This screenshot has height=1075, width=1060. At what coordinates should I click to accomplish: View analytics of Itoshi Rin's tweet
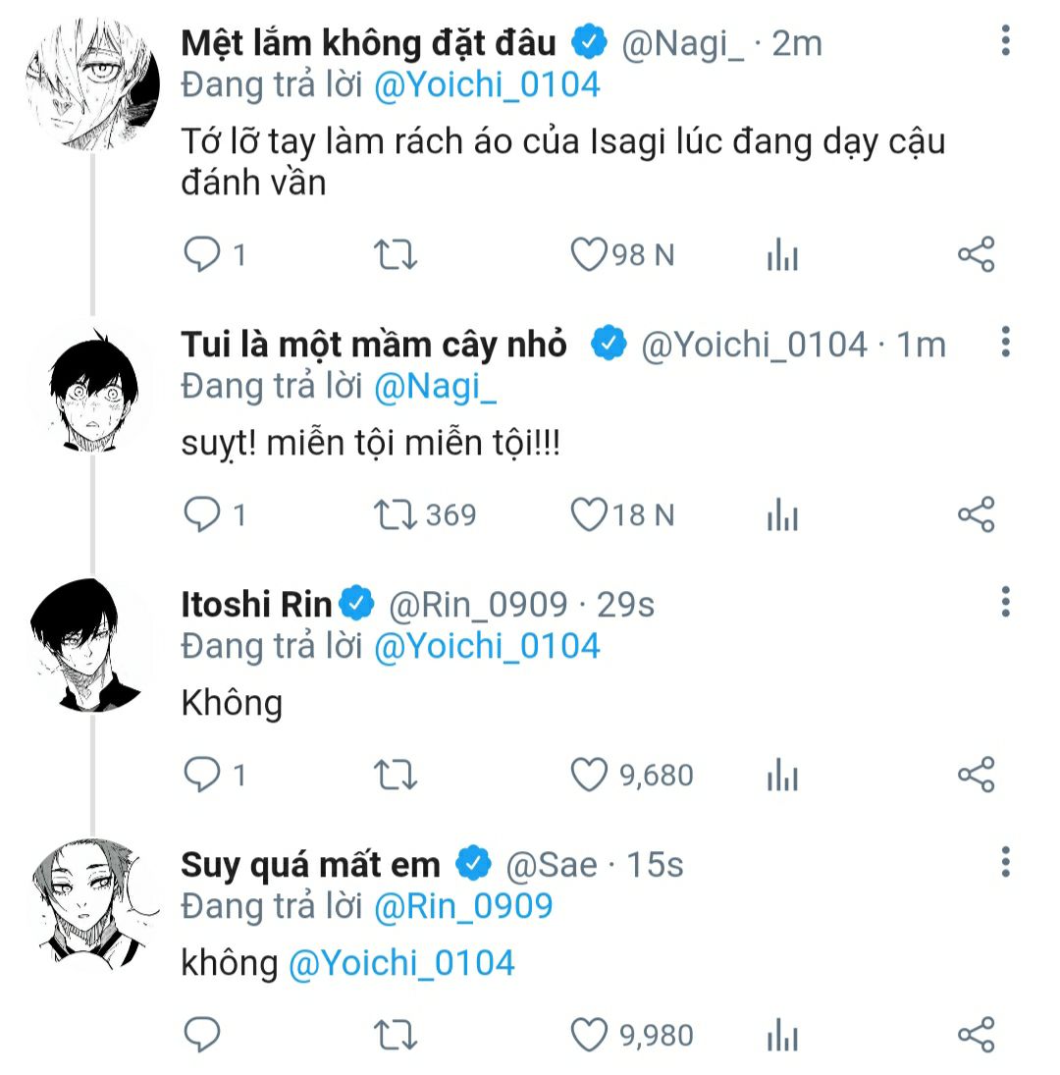tap(782, 776)
